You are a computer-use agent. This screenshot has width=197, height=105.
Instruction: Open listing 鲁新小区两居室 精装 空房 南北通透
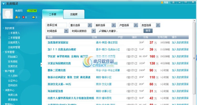[x=69, y=77]
